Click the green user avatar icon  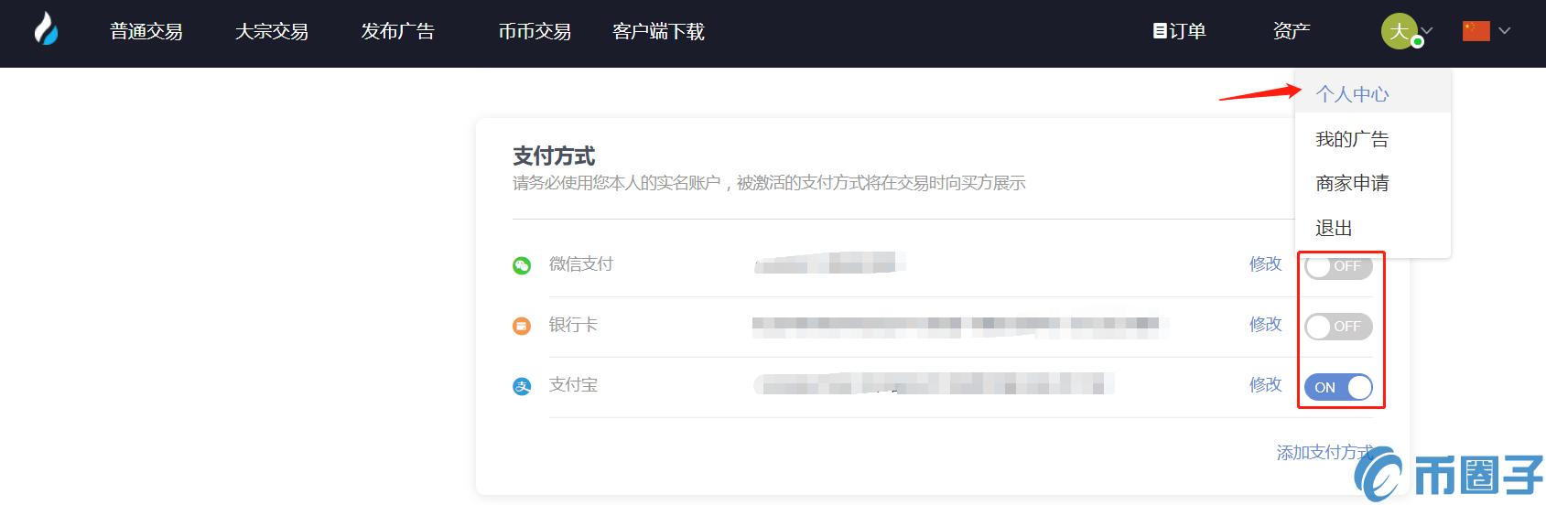pyautogui.click(x=1400, y=31)
